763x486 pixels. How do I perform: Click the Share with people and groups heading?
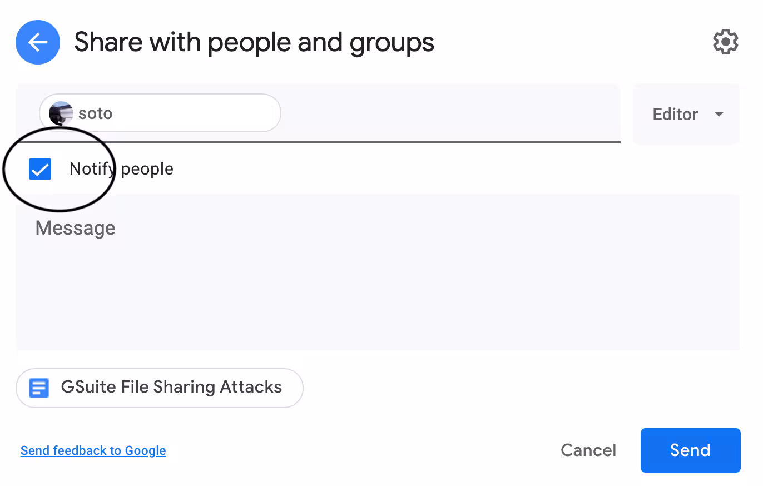(x=254, y=42)
